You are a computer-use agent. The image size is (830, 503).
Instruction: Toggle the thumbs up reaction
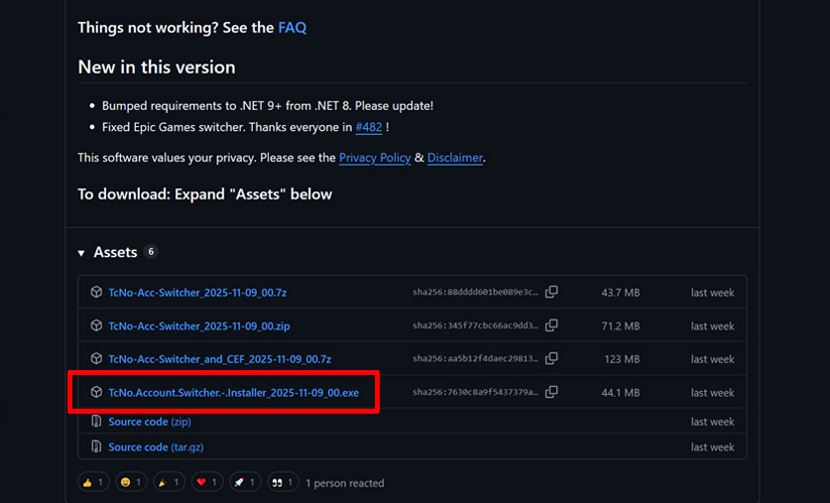click(93, 482)
